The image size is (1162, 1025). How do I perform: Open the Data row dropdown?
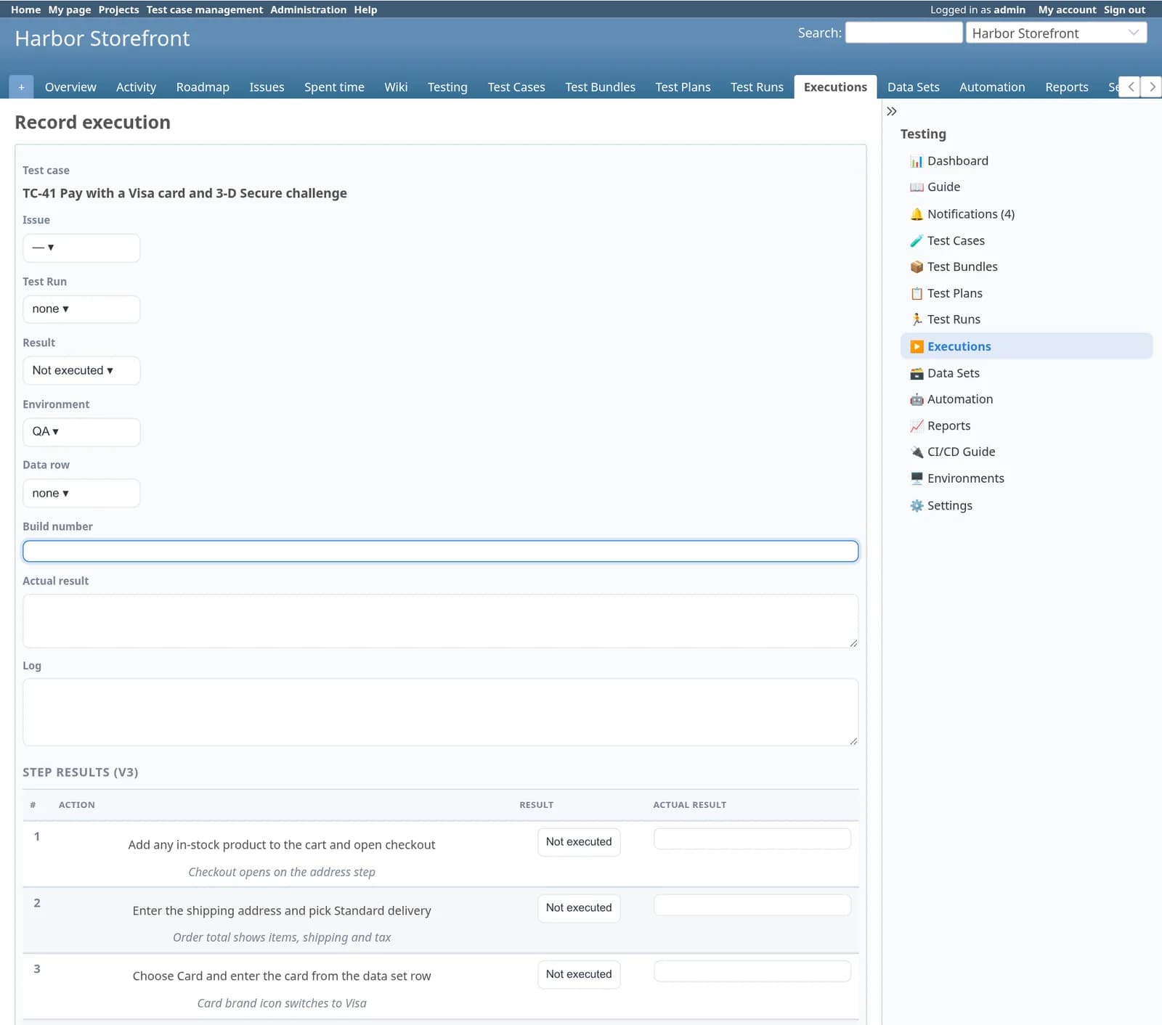[x=81, y=493]
